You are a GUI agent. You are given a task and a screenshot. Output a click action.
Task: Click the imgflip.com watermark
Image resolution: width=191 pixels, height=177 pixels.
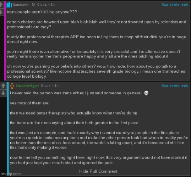coord(11,174)
